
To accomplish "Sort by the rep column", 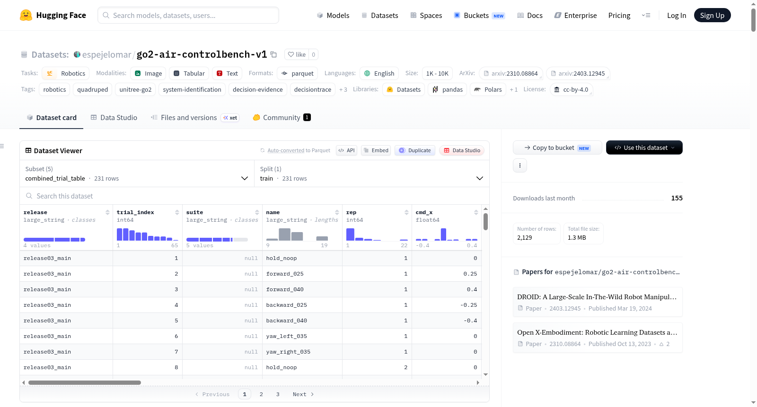I will coord(406,212).
